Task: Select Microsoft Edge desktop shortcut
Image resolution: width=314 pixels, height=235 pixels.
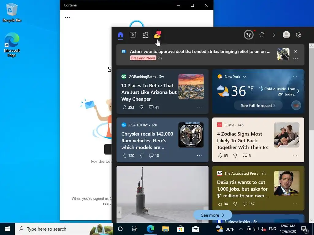Action: point(12,45)
